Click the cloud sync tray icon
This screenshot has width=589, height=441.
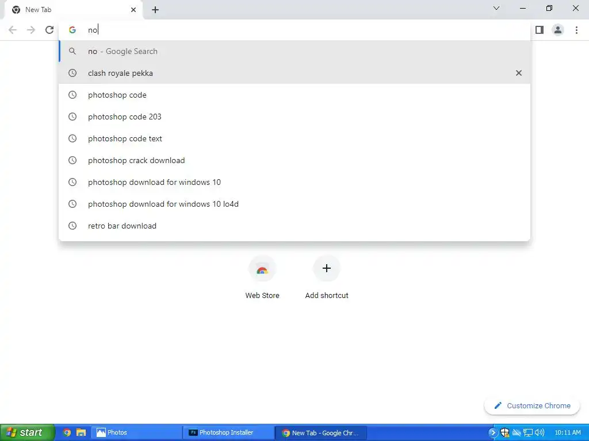(517, 433)
